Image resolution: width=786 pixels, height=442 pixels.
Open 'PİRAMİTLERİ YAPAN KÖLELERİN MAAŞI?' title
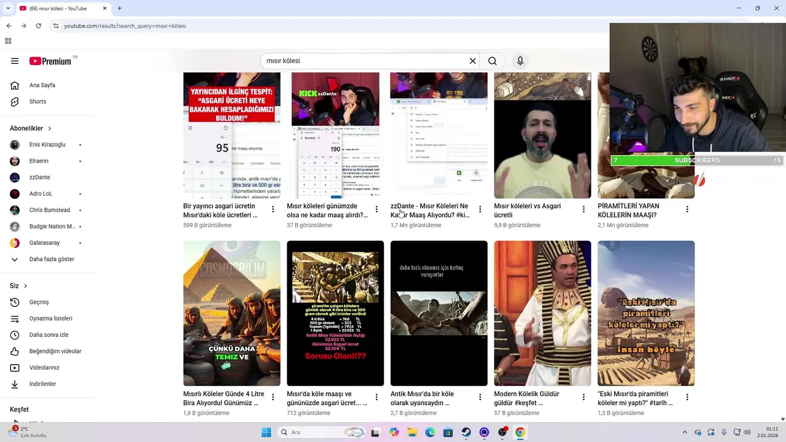coord(628,211)
